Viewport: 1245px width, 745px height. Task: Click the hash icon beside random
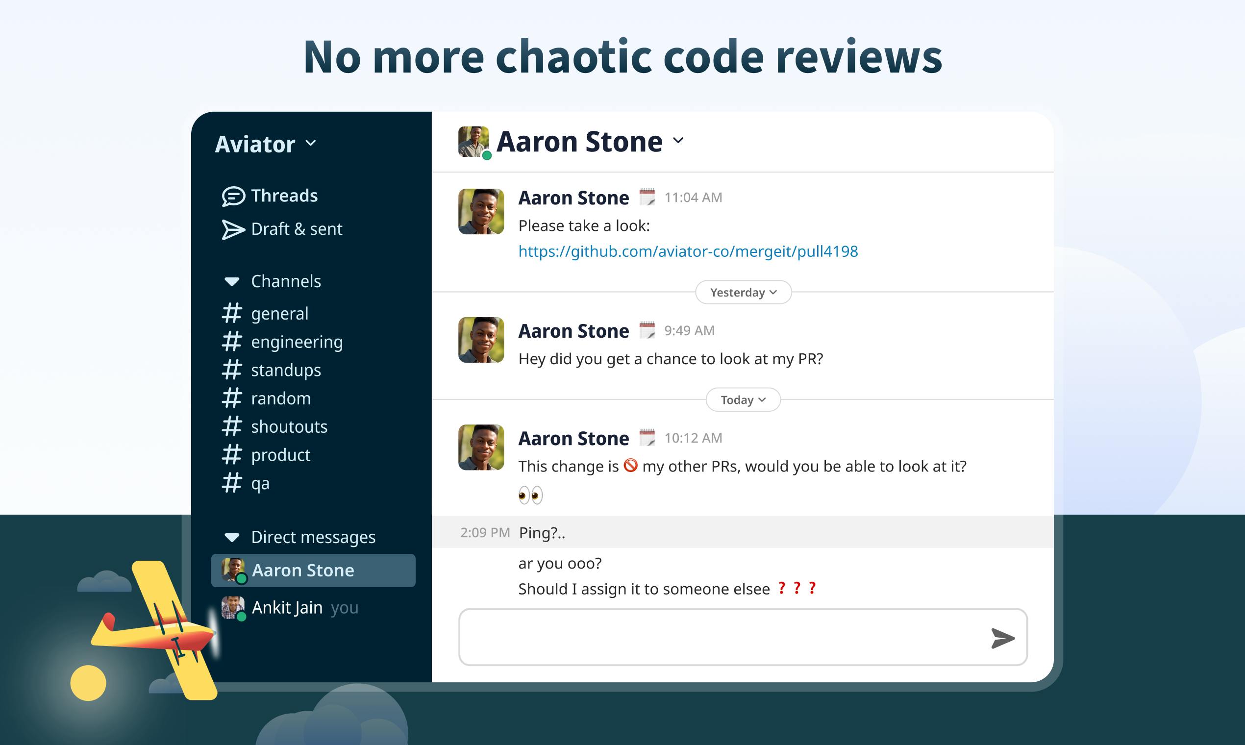232,398
